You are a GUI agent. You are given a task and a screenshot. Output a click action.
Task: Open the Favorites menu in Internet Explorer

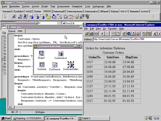coord(112,29)
